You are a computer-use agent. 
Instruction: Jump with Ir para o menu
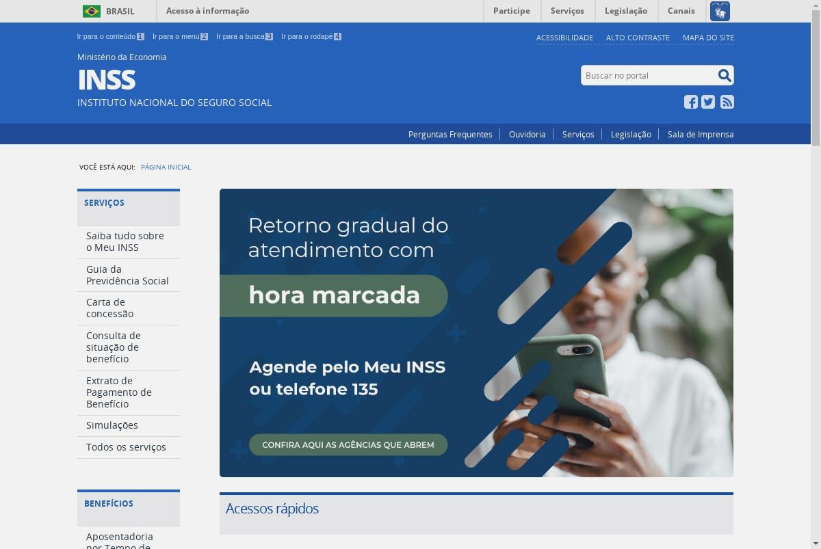pos(180,36)
